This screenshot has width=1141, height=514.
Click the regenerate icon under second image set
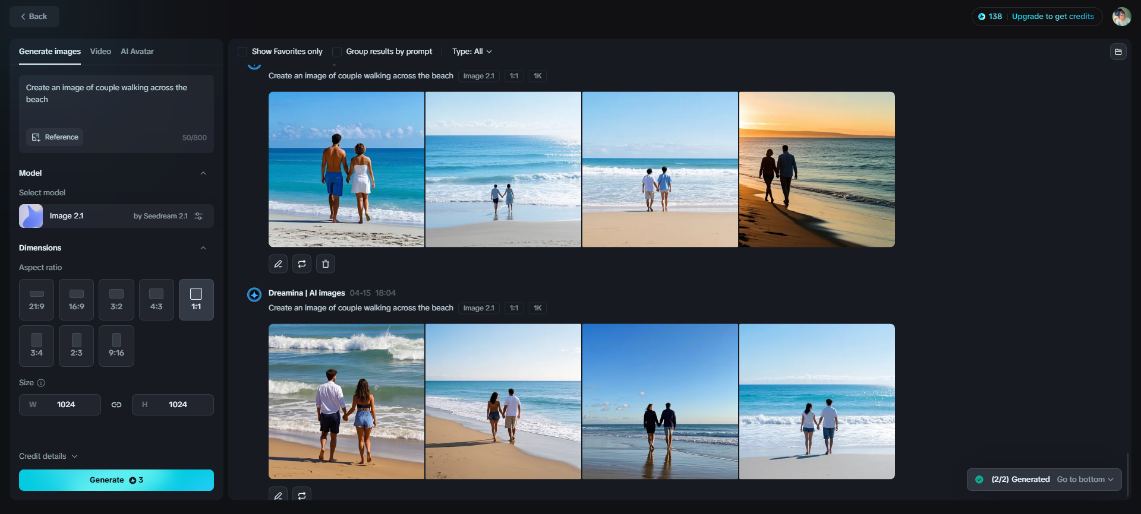[x=302, y=494]
